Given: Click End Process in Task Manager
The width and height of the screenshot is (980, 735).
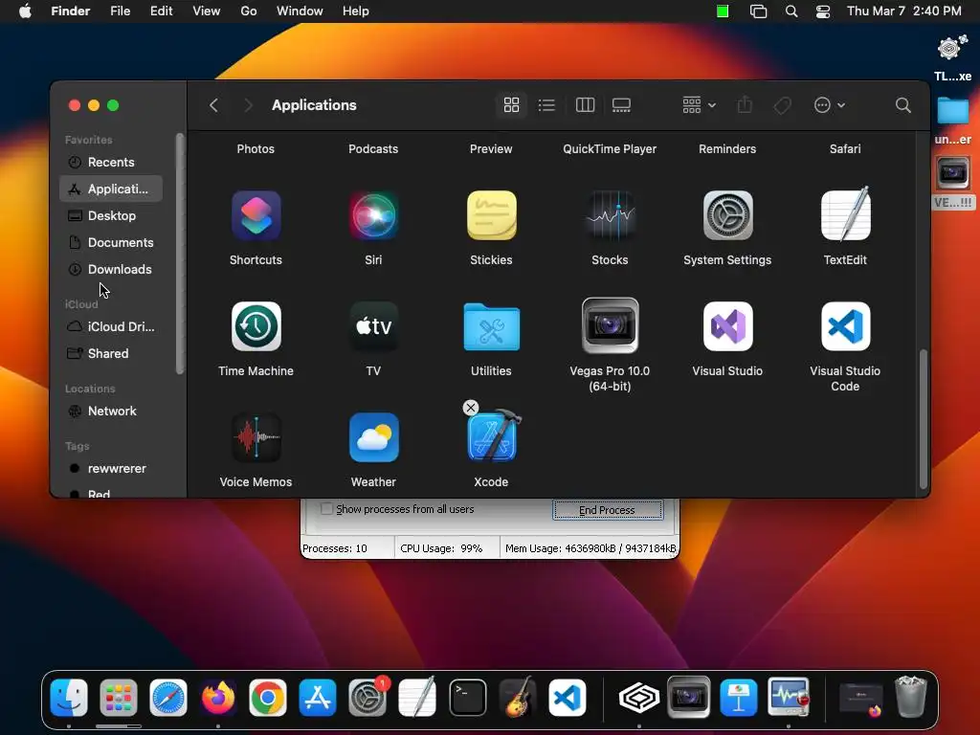Looking at the screenshot, I should 608,510.
